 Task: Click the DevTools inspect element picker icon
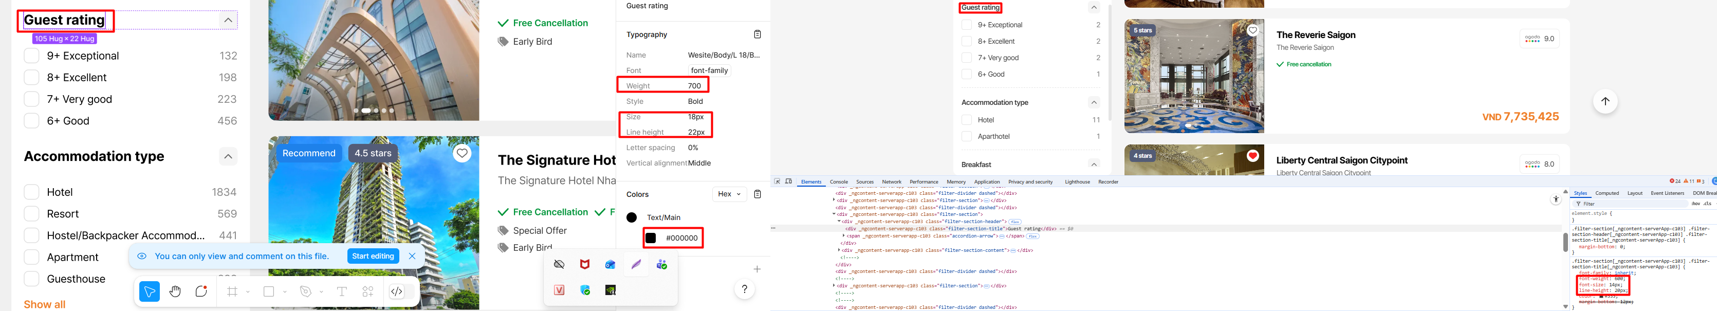pos(777,181)
